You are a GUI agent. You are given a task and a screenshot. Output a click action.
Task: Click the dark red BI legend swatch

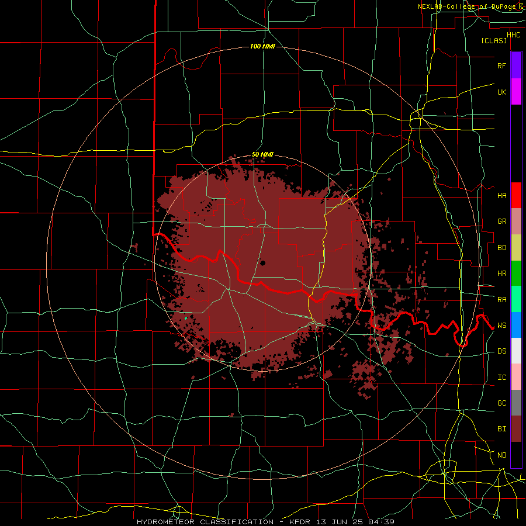click(x=516, y=429)
